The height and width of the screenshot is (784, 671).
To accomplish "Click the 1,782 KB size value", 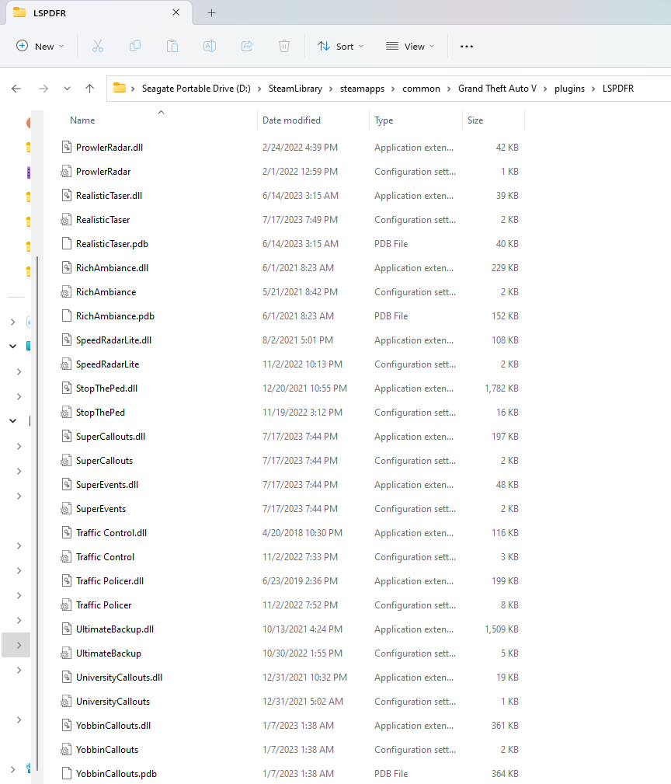I will click(x=502, y=389).
